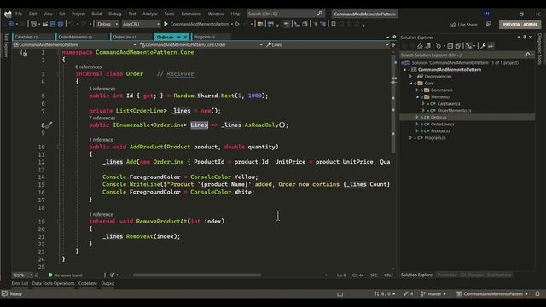Screen dimensions: 546x307
Task: Click the ME account avatar
Action: coord(486,14)
